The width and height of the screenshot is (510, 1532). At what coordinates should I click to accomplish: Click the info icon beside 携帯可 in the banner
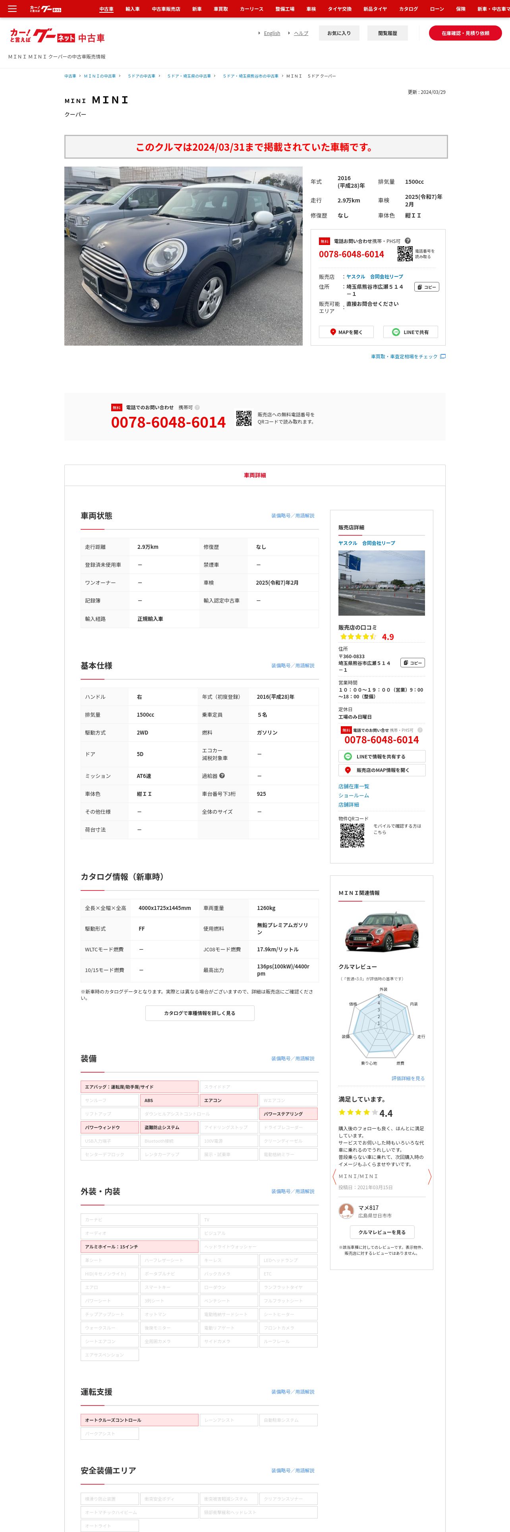point(198,407)
